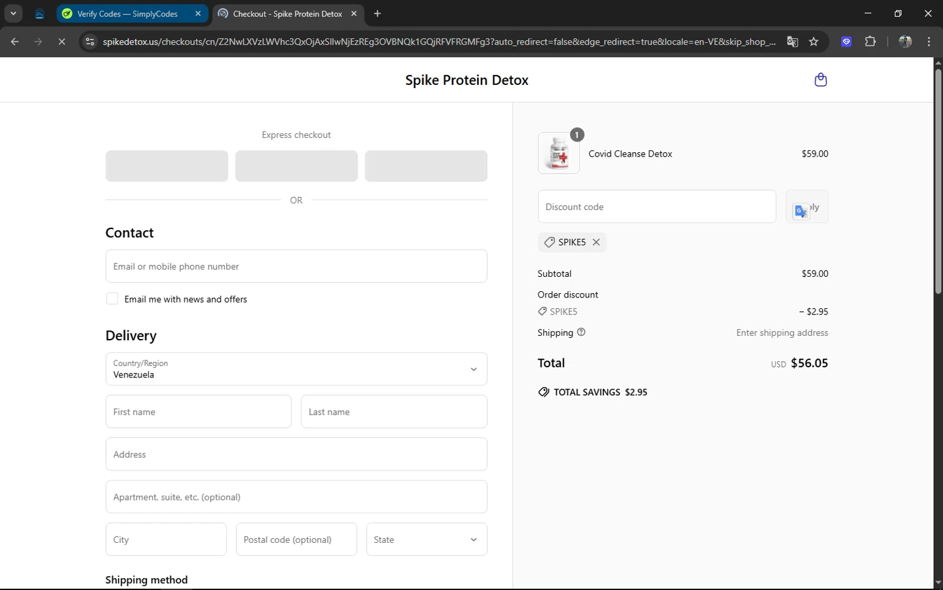Viewport: 943px width, 590px height.
Task: Click the translate popup icon over Apply button
Action: click(801, 211)
